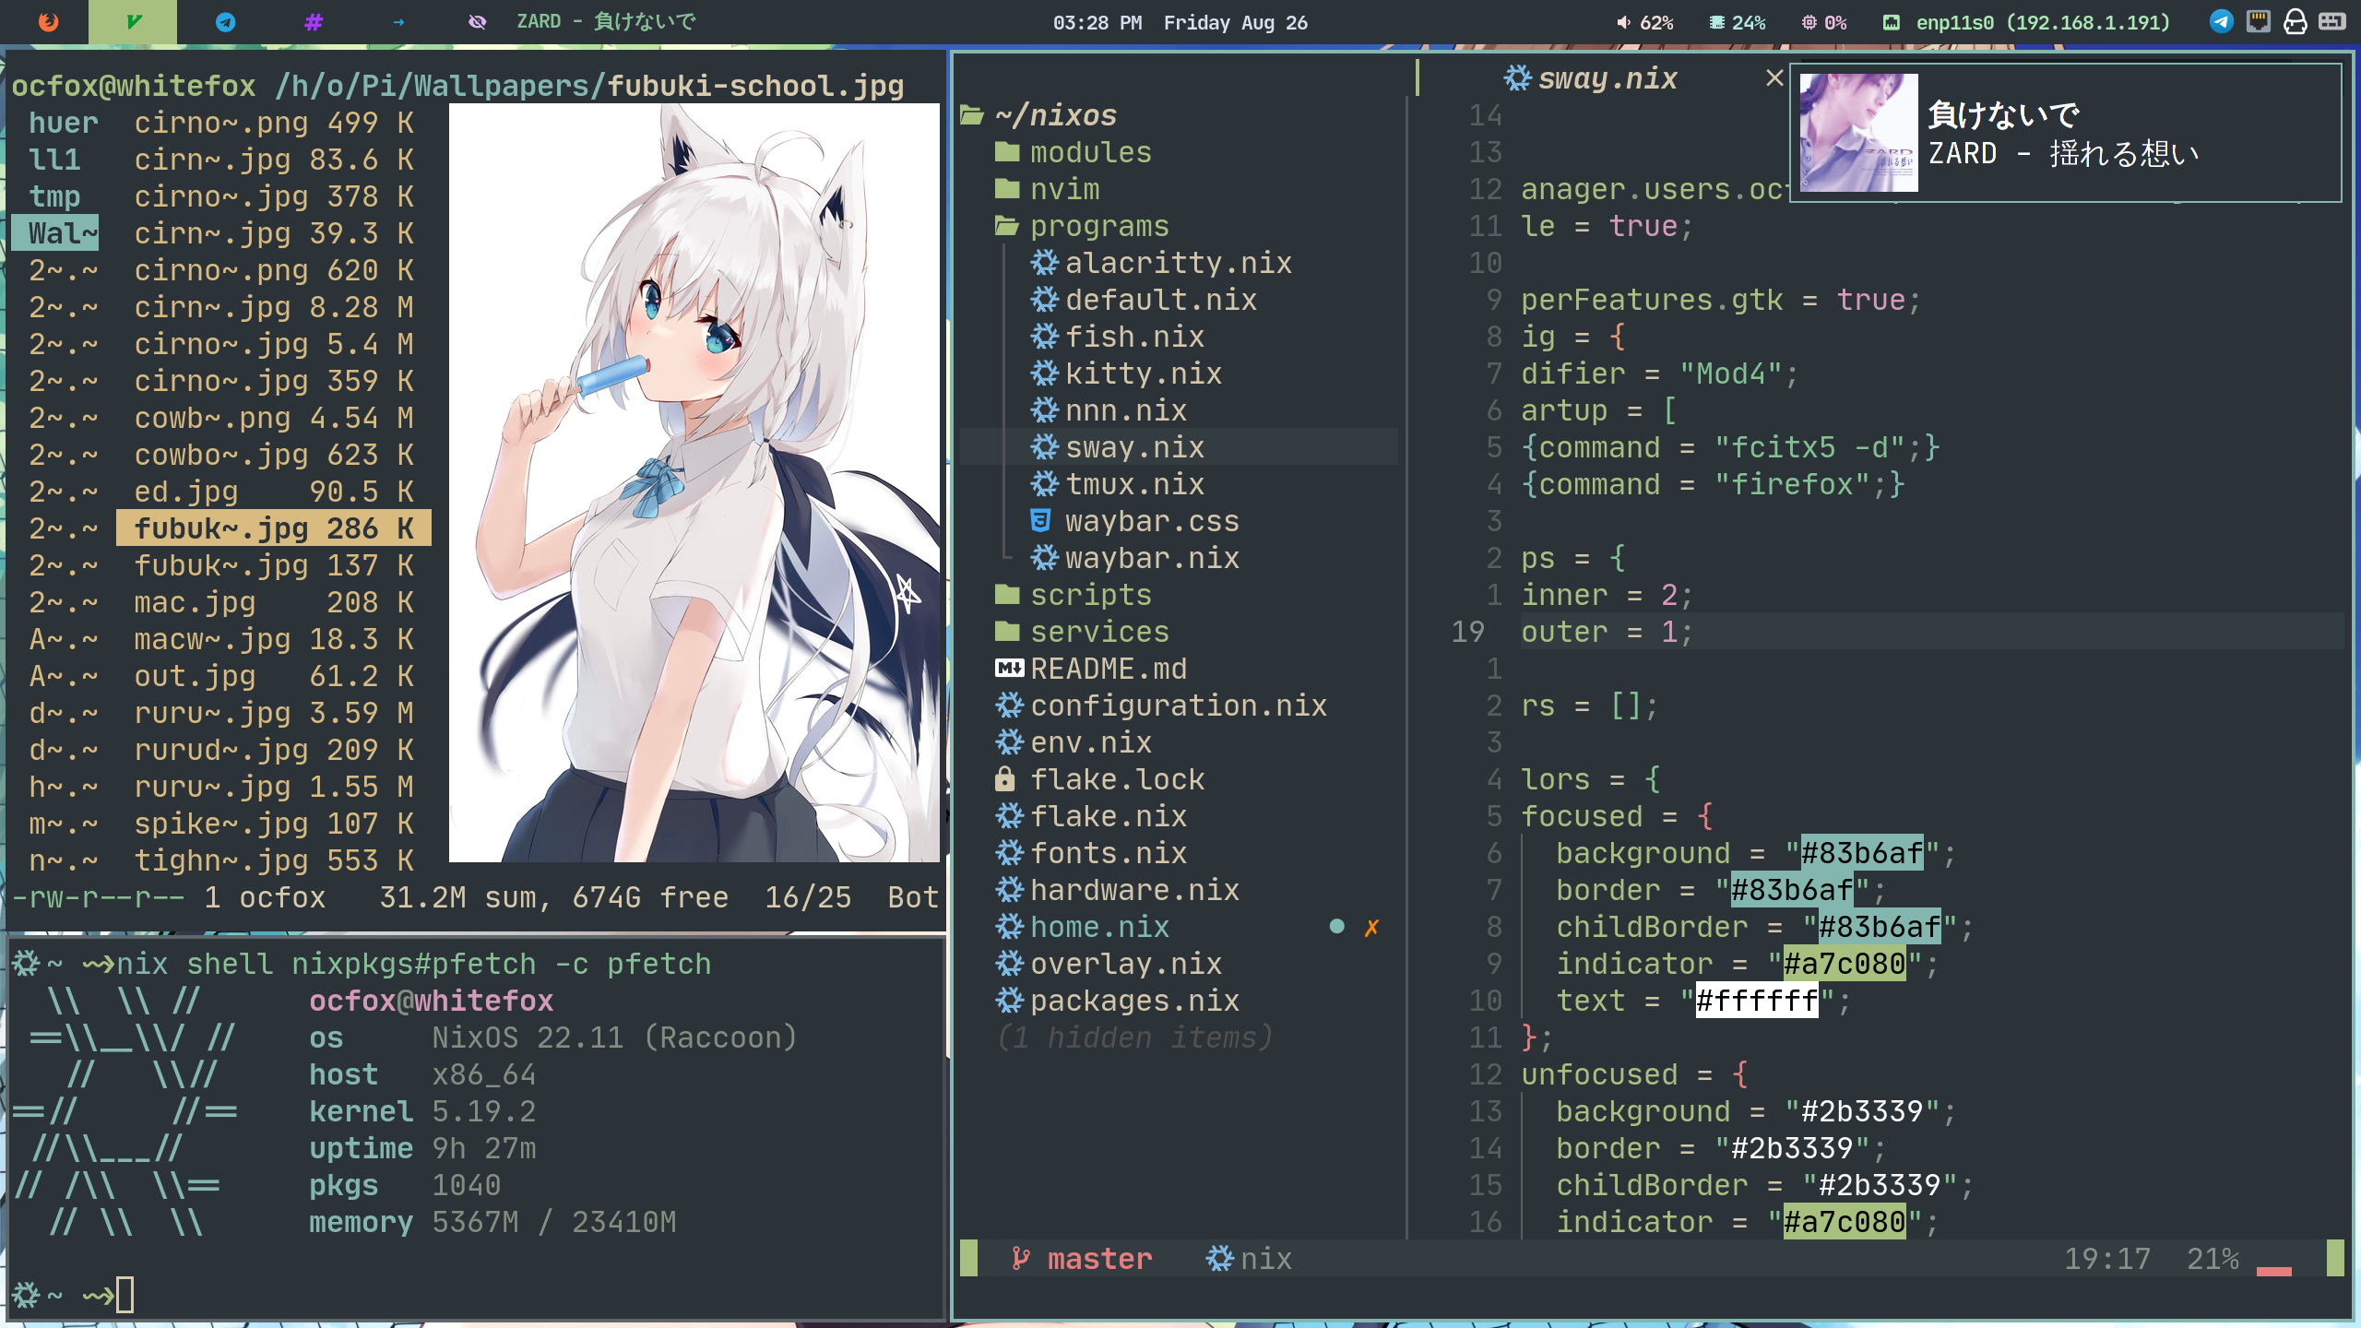Viewport: 2361px width, 1328px height.
Task: Select the arrow workspace icon
Action: tap(398, 22)
